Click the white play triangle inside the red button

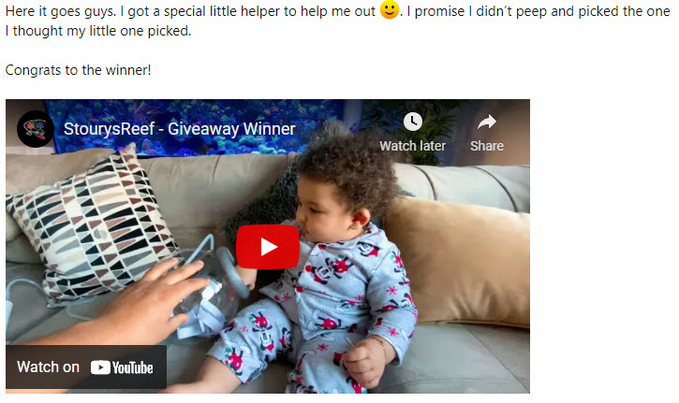pyautogui.click(x=269, y=247)
